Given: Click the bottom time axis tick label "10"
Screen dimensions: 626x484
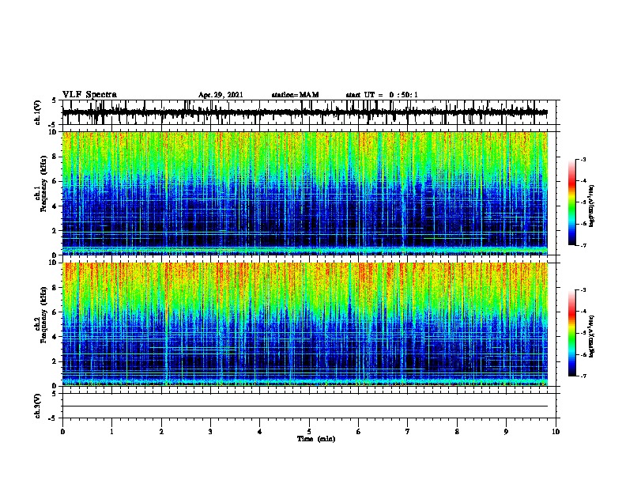Looking at the screenshot, I should click(x=556, y=432).
